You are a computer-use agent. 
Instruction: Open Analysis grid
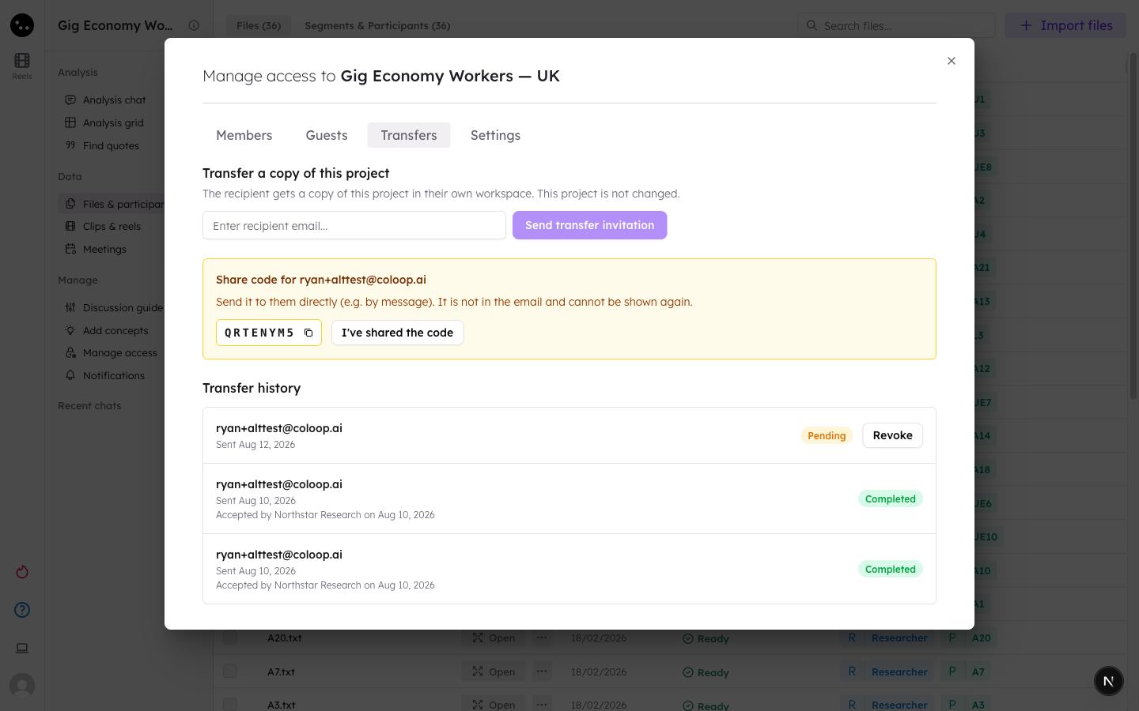point(113,122)
